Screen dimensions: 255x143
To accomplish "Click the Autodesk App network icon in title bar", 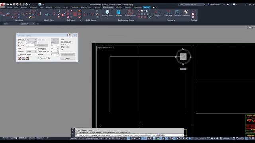I will point(228,4).
